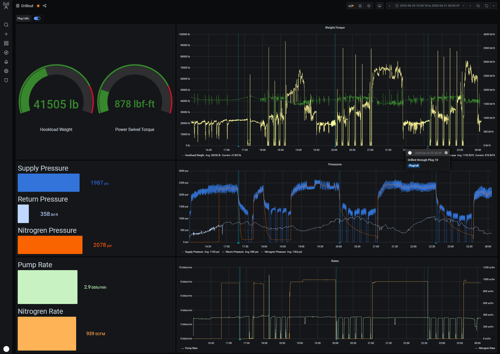The image size is (500, 354).
Task: Open the Alerting bell icon
Action: pyautogui.click(x=6, y=62)
